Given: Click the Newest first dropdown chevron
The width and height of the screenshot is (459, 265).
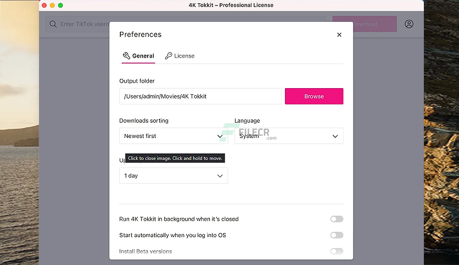Looking at the screenshot, I should 220,136.
